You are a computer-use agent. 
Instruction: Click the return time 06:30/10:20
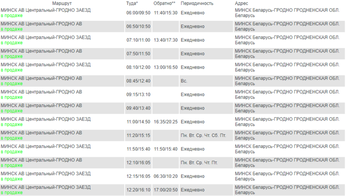[x=165, y=176]
